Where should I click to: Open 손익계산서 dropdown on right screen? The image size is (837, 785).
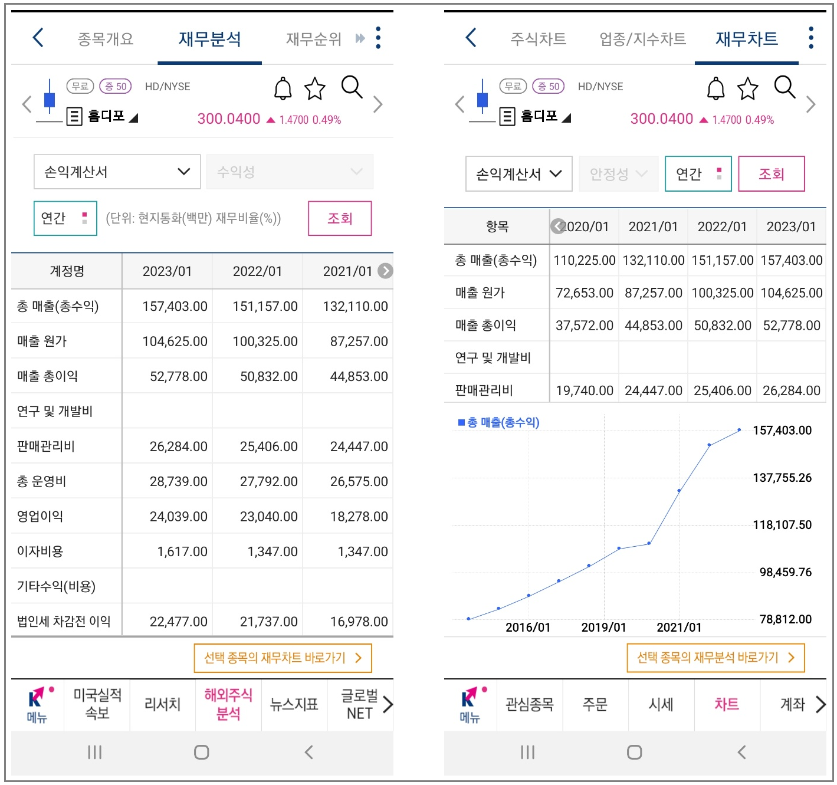tap(519, 174)
